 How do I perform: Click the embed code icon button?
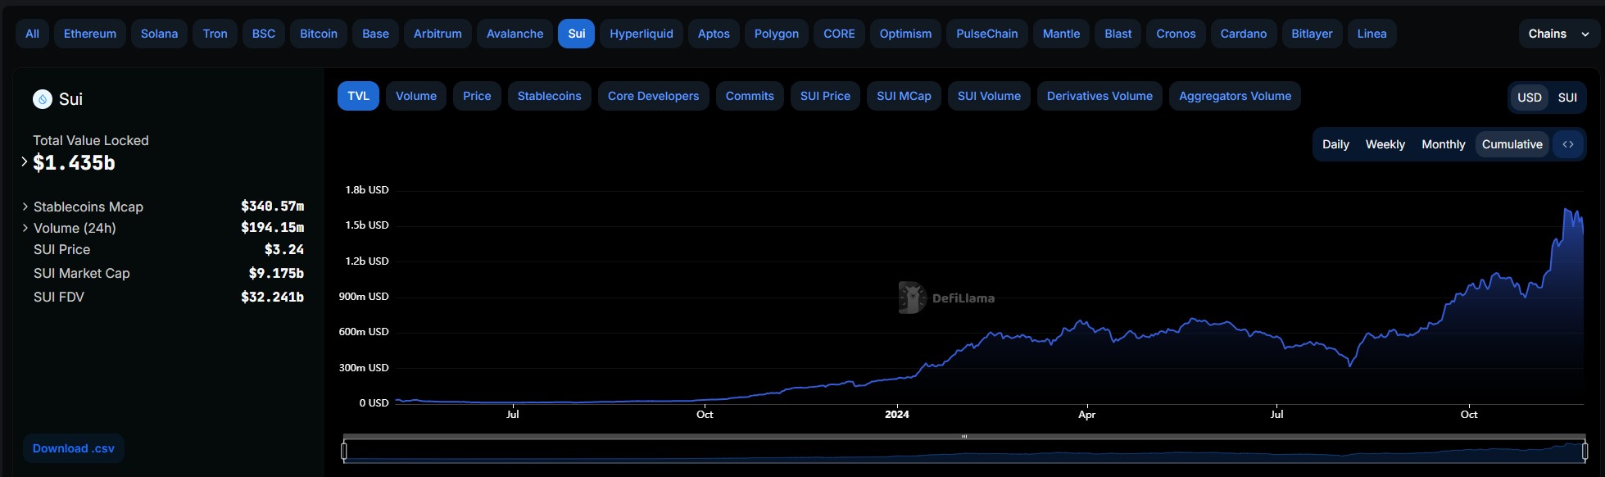[1567, 144]
